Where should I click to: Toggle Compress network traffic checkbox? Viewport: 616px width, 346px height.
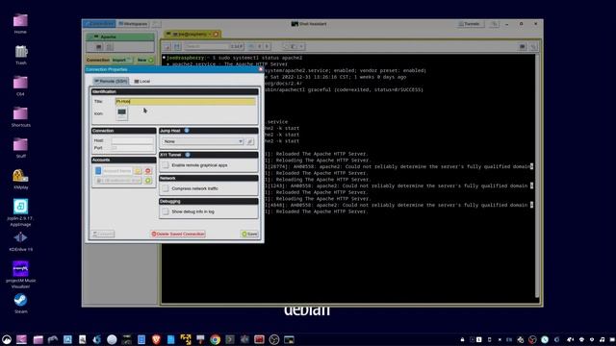166,188
